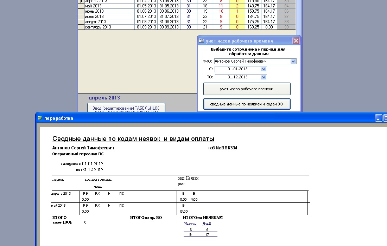Click the 5,00 value under Б in the report
This screenshot has height=246, width=387.
click(183, 200)
